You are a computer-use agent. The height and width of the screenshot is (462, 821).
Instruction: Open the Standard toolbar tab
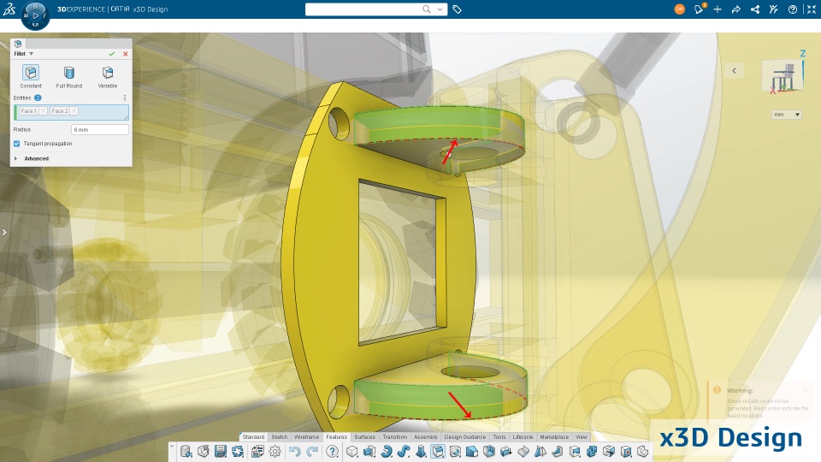(253, 437)
